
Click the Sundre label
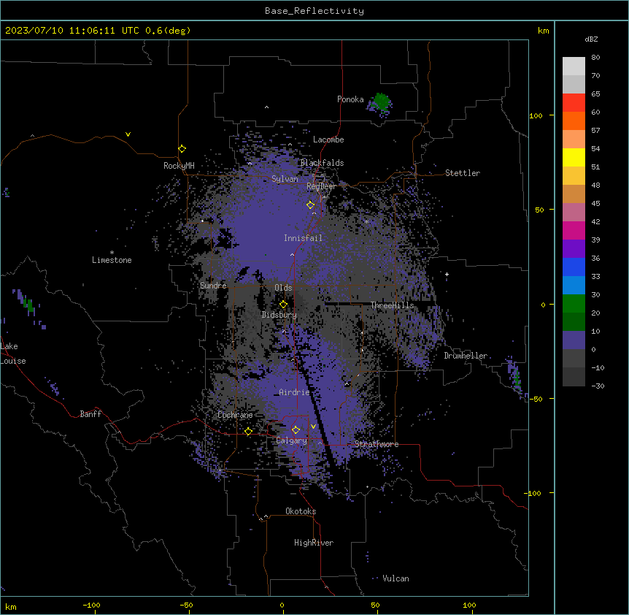pos(213,286)
